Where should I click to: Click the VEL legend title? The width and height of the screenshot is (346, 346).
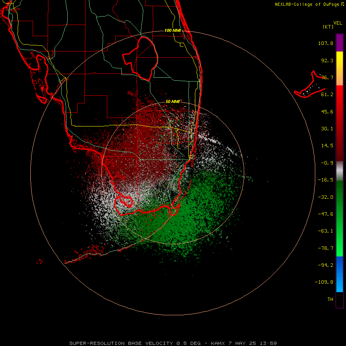click(338, 23)
